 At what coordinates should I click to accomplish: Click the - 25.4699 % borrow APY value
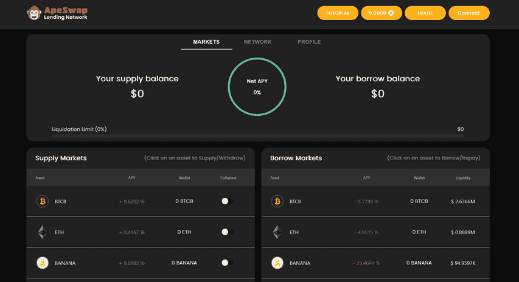pyautogui.click(x=366, y=263)
